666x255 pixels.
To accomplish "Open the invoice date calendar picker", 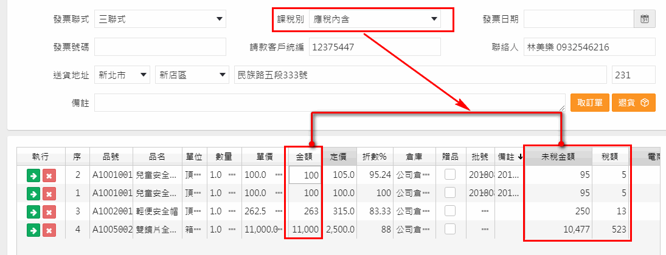I will point(645,19).
